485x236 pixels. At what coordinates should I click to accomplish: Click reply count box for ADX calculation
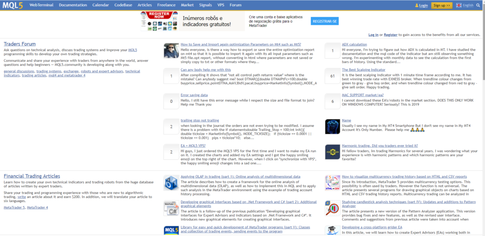click(x=332, y=51)
